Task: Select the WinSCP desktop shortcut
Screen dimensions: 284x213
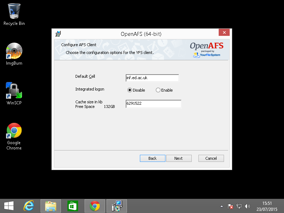Action: (14, 93)
